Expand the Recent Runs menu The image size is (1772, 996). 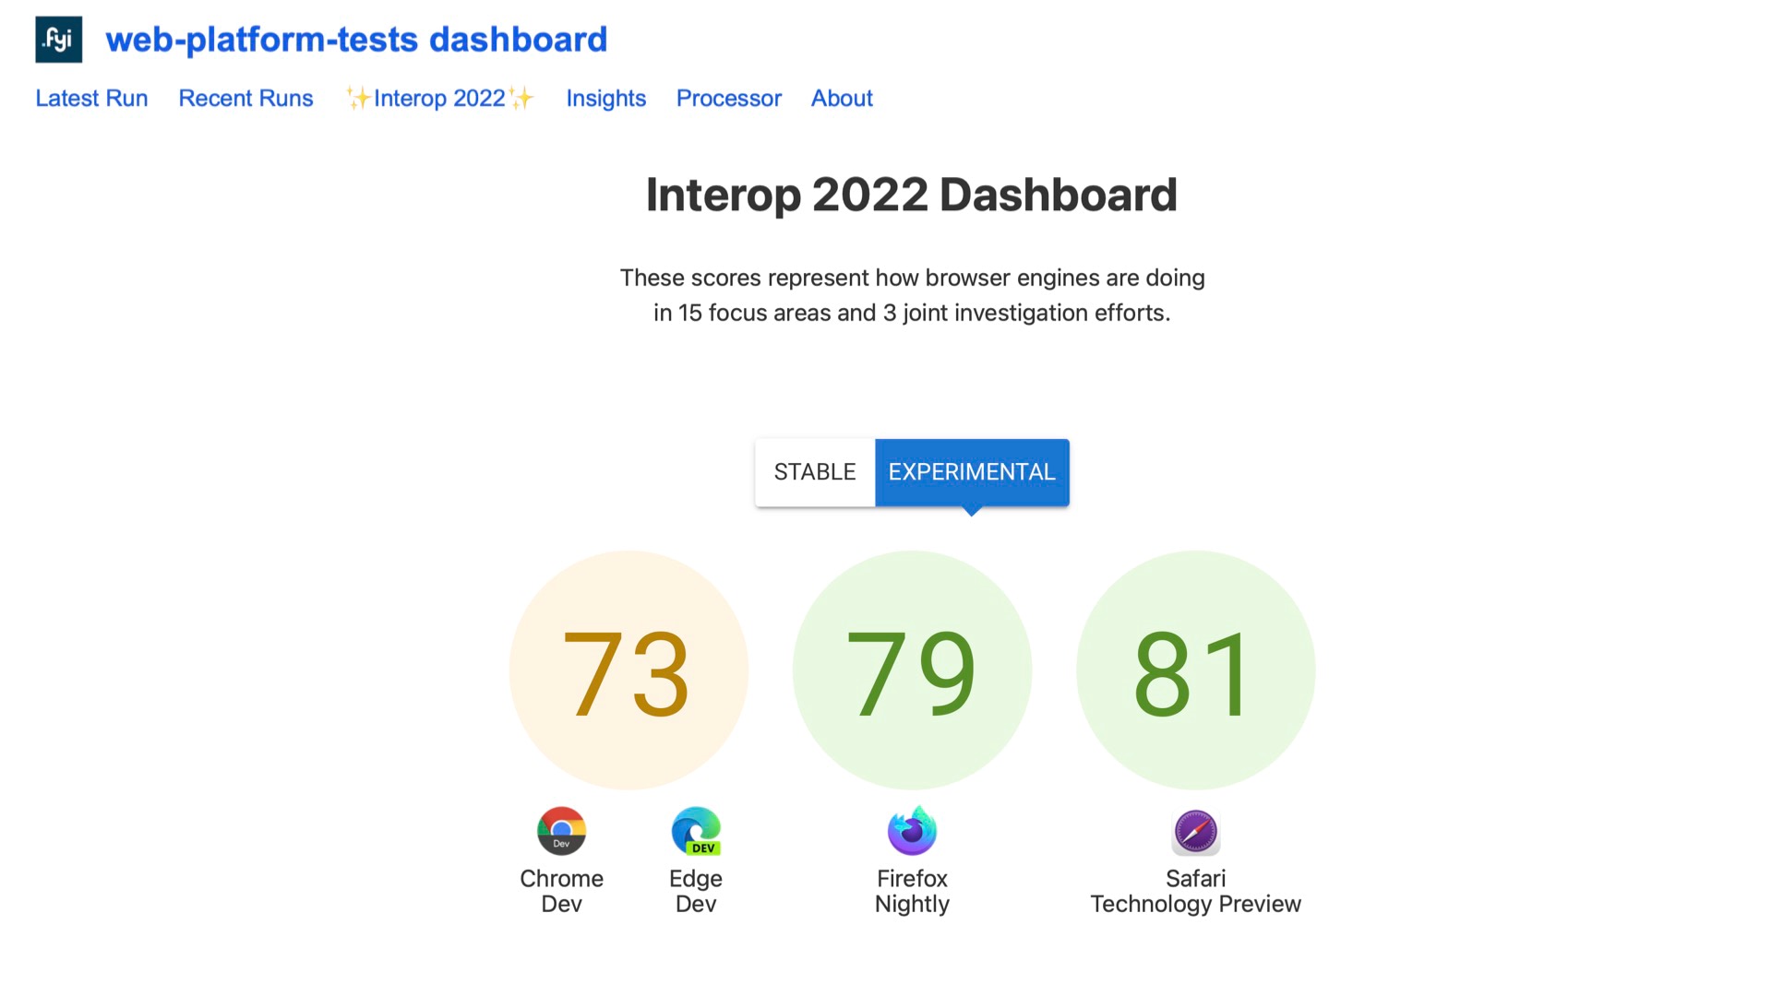click(x=245, y=97)
